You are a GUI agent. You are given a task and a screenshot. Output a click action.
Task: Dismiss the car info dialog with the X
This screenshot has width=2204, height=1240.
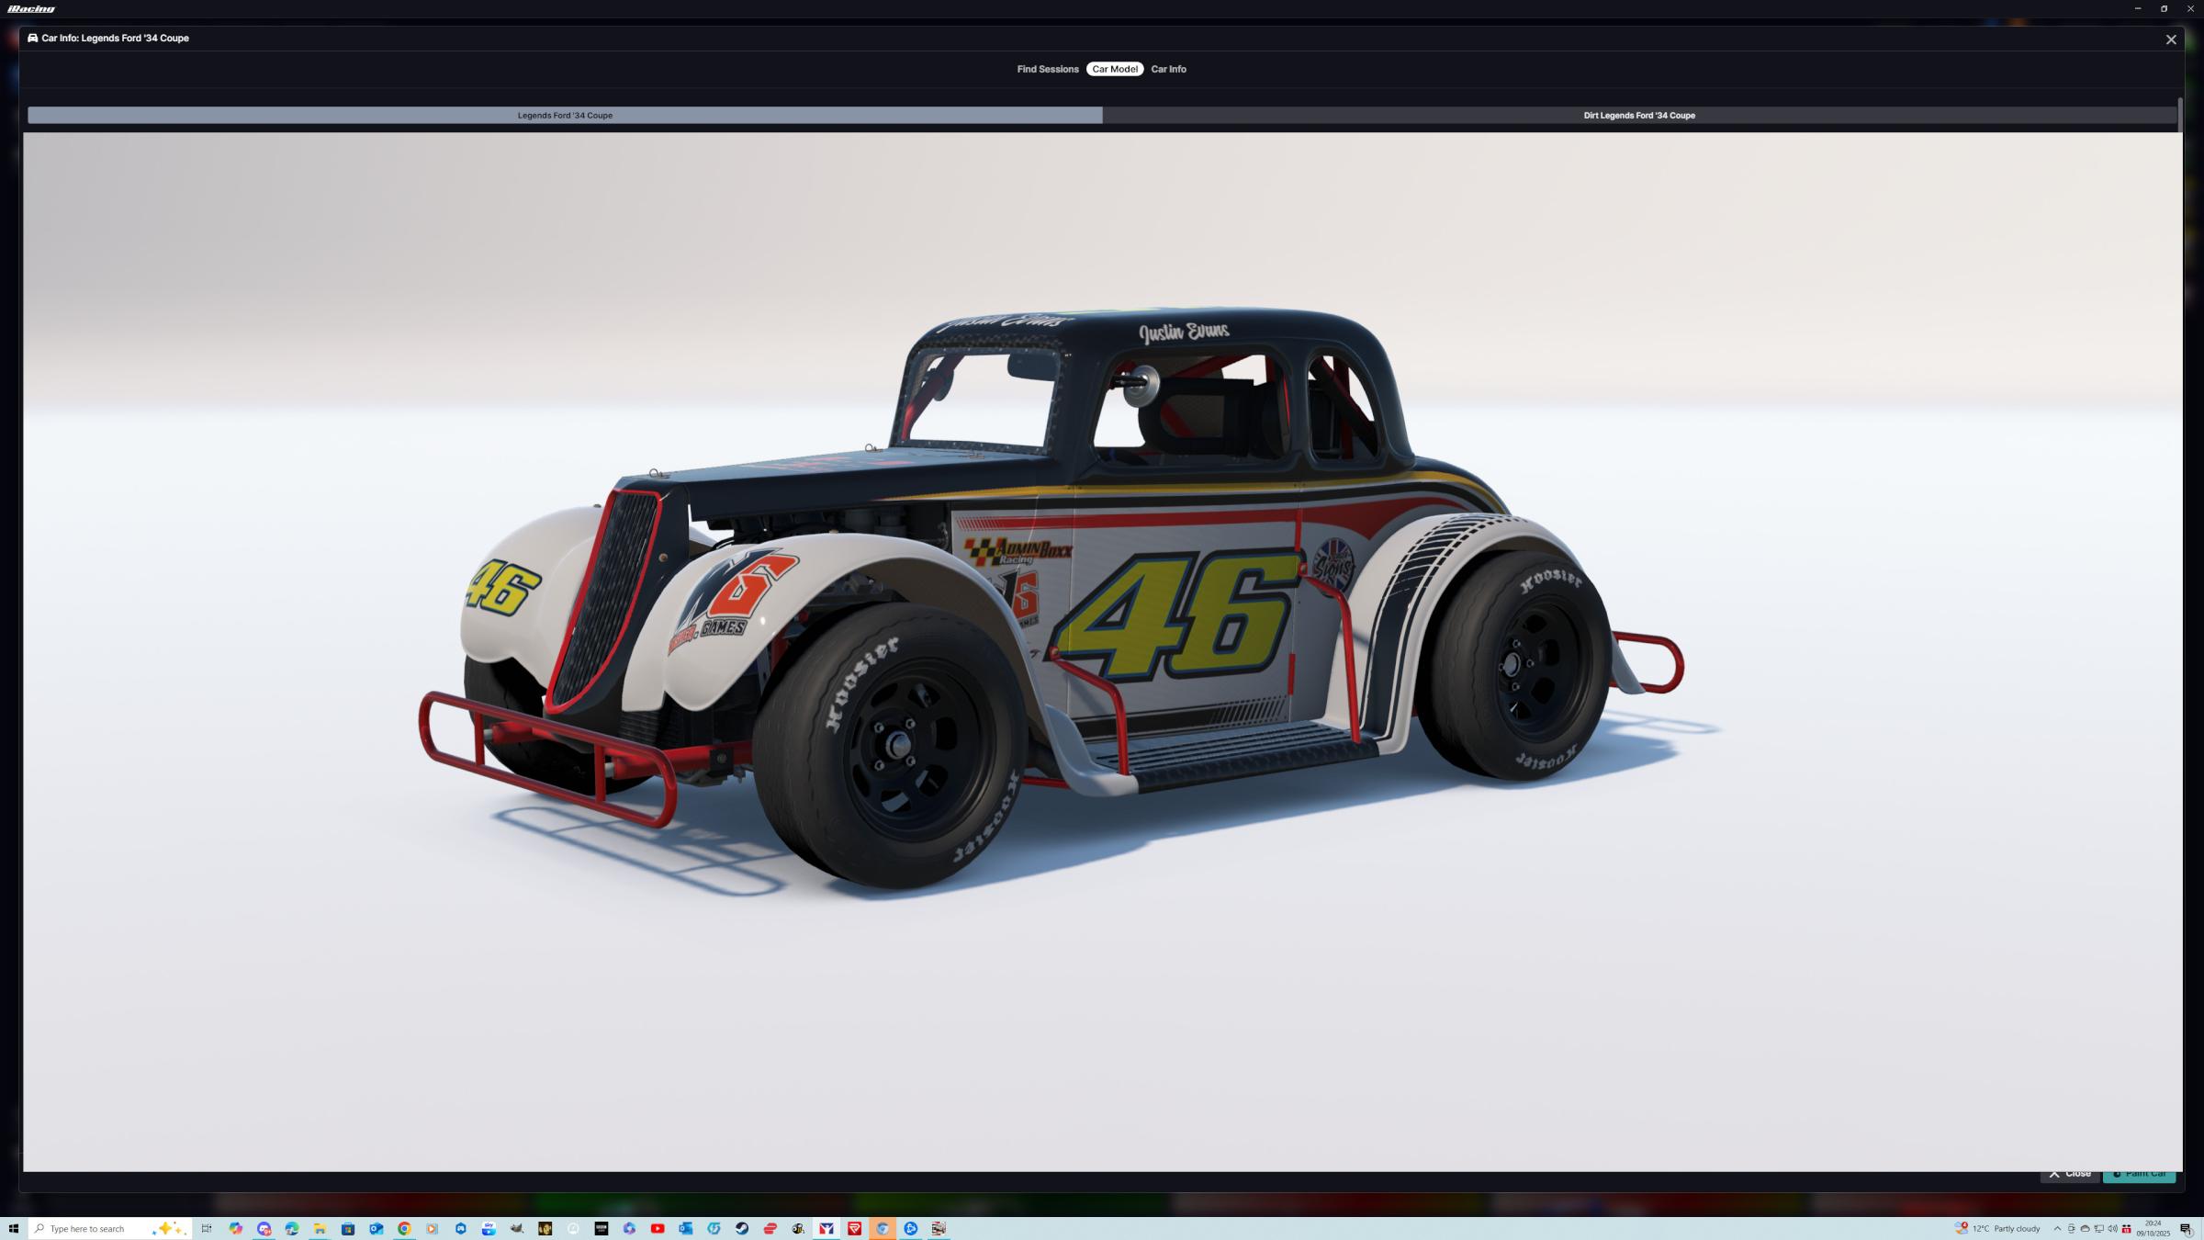click(x=2171, y=39)
